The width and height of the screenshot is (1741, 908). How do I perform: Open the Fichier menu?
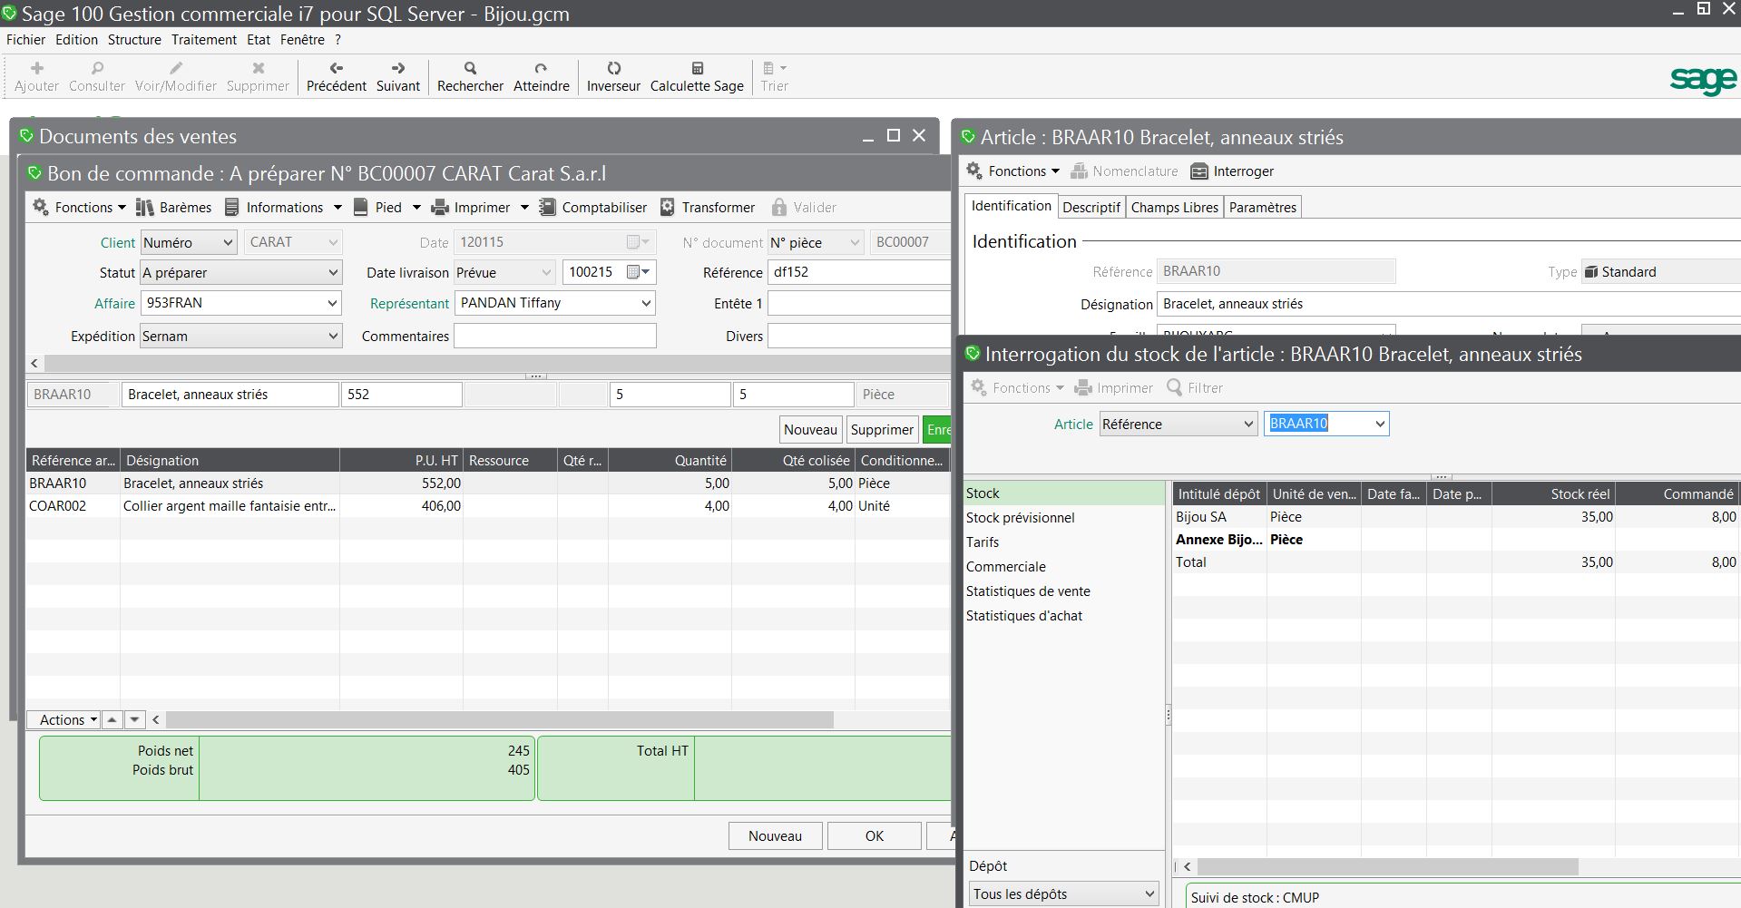tap(25, 40)
